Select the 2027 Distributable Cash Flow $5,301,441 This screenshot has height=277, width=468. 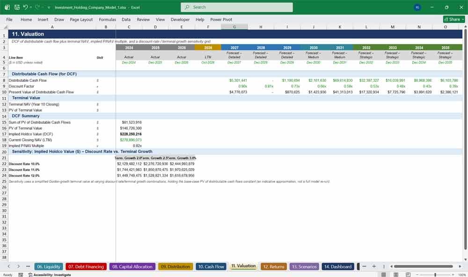point(234,80)
